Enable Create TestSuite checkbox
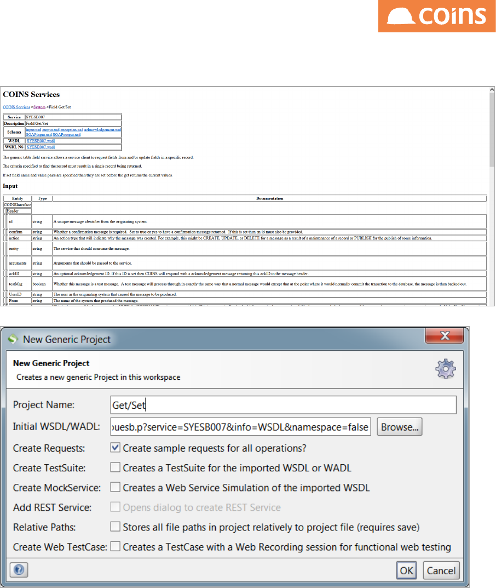This screenshot has height=588, width=496. (116, 467)
